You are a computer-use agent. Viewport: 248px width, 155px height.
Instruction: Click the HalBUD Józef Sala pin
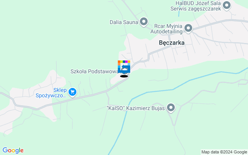[227, 6]
